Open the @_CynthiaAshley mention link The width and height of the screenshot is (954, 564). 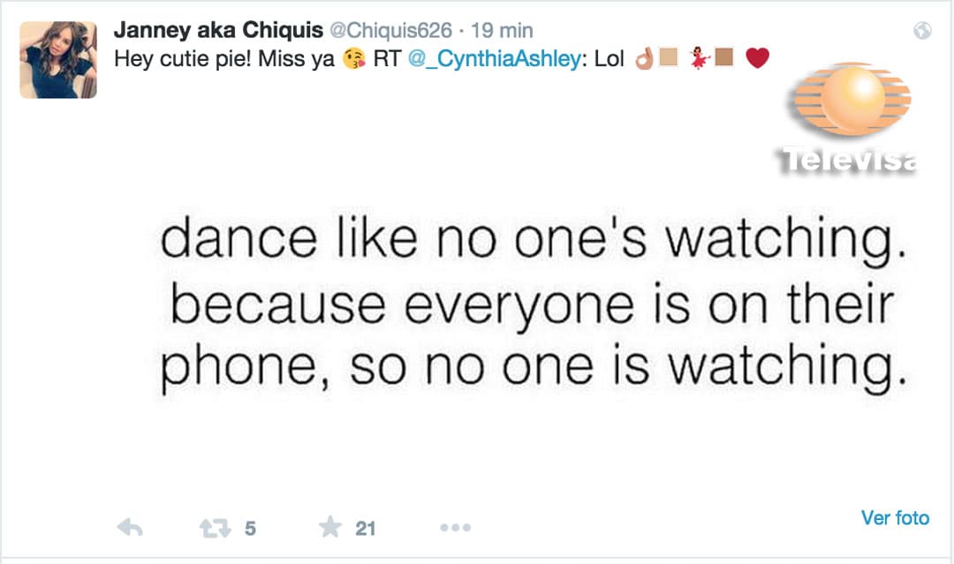pyautogui.click(x=494, y=58)
